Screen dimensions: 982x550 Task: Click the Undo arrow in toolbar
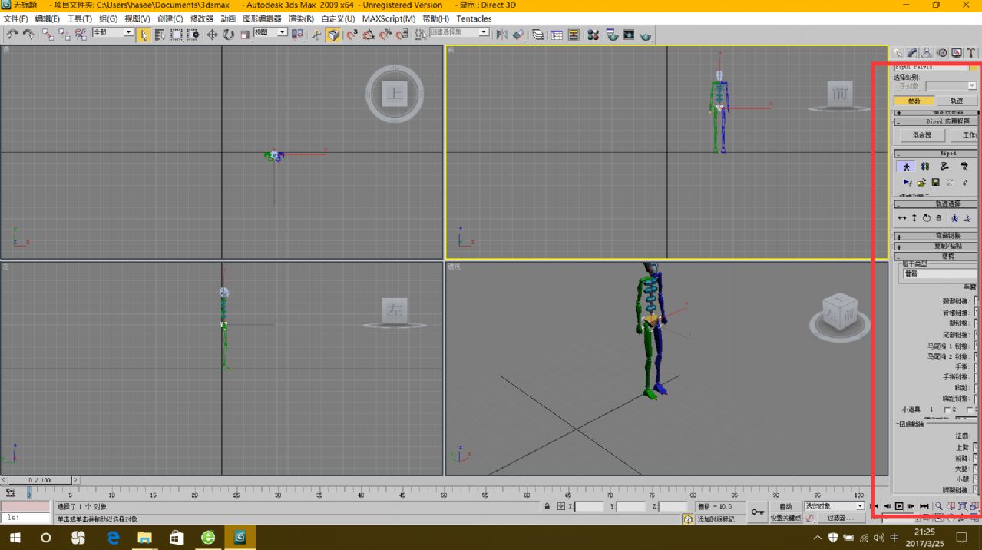click(x=12, y=35)
